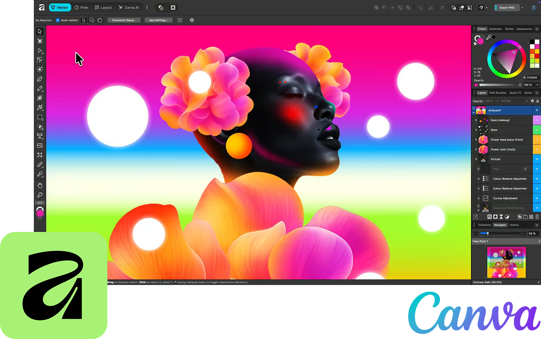Toggle the Auto-select checkbox
Screen dimensions: 541x339
[58, 20]
